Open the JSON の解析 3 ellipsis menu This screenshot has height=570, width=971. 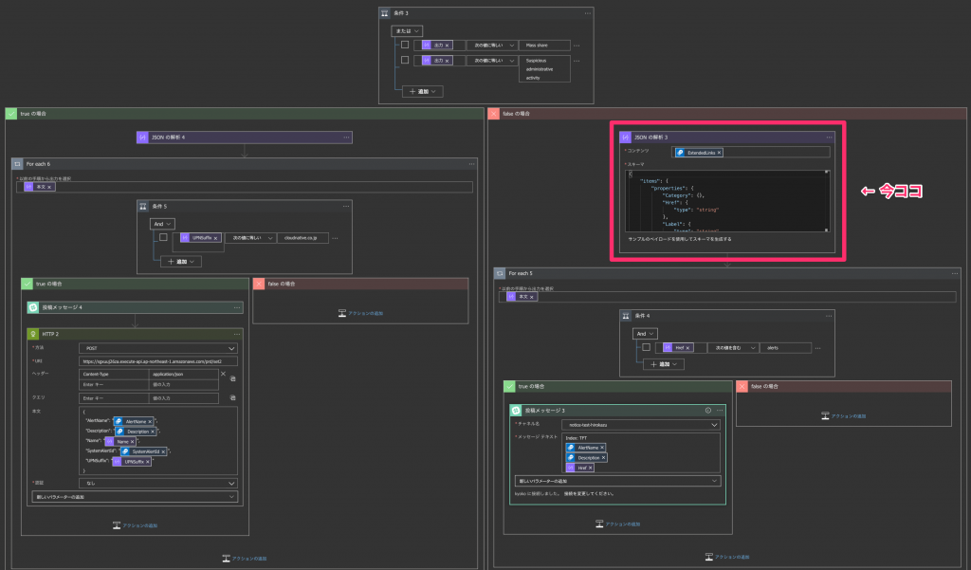829,138
